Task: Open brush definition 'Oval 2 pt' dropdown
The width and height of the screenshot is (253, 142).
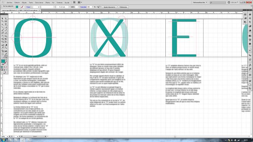Action: click(x=69, y=7)
